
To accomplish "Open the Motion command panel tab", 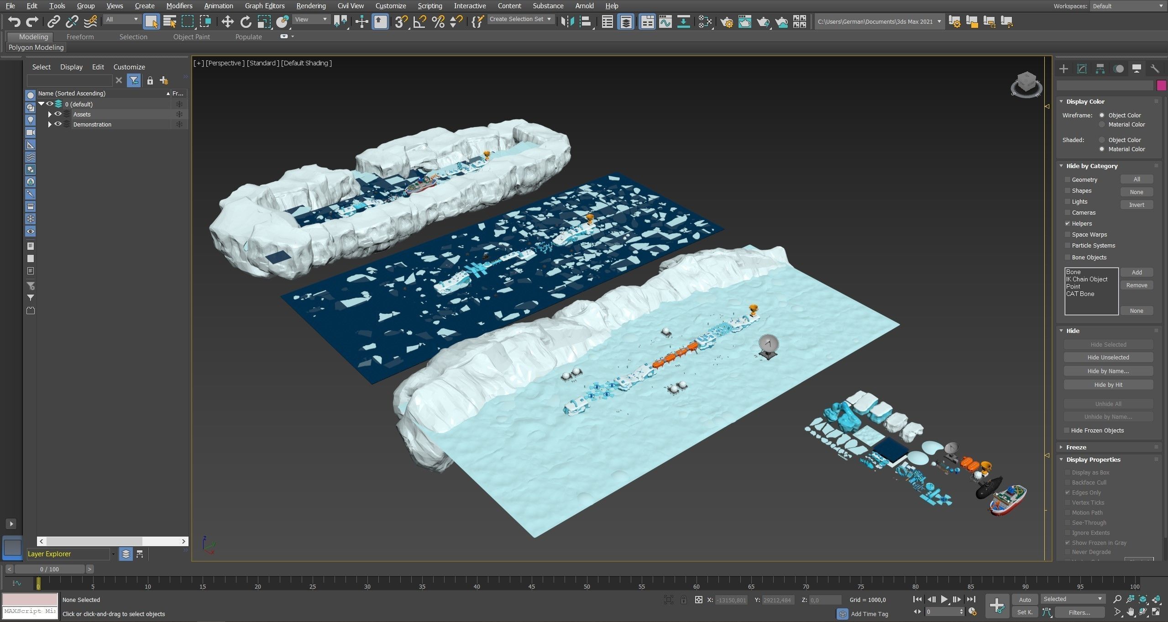I will [x=1118, y=69].
